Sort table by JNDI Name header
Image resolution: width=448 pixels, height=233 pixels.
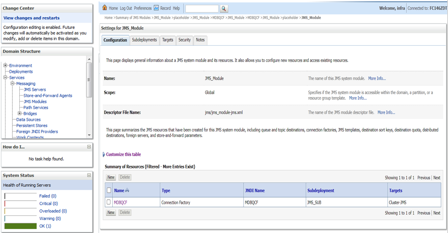[x=255, y=190]
